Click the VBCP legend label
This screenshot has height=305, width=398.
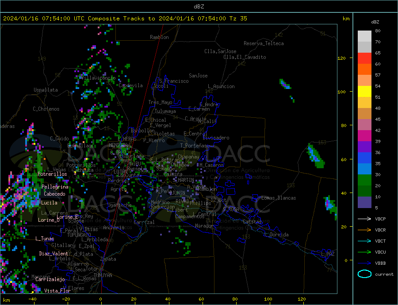click(380, 219)
